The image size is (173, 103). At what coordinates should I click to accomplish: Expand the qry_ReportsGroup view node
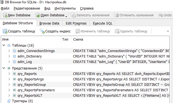click(9, 84)
